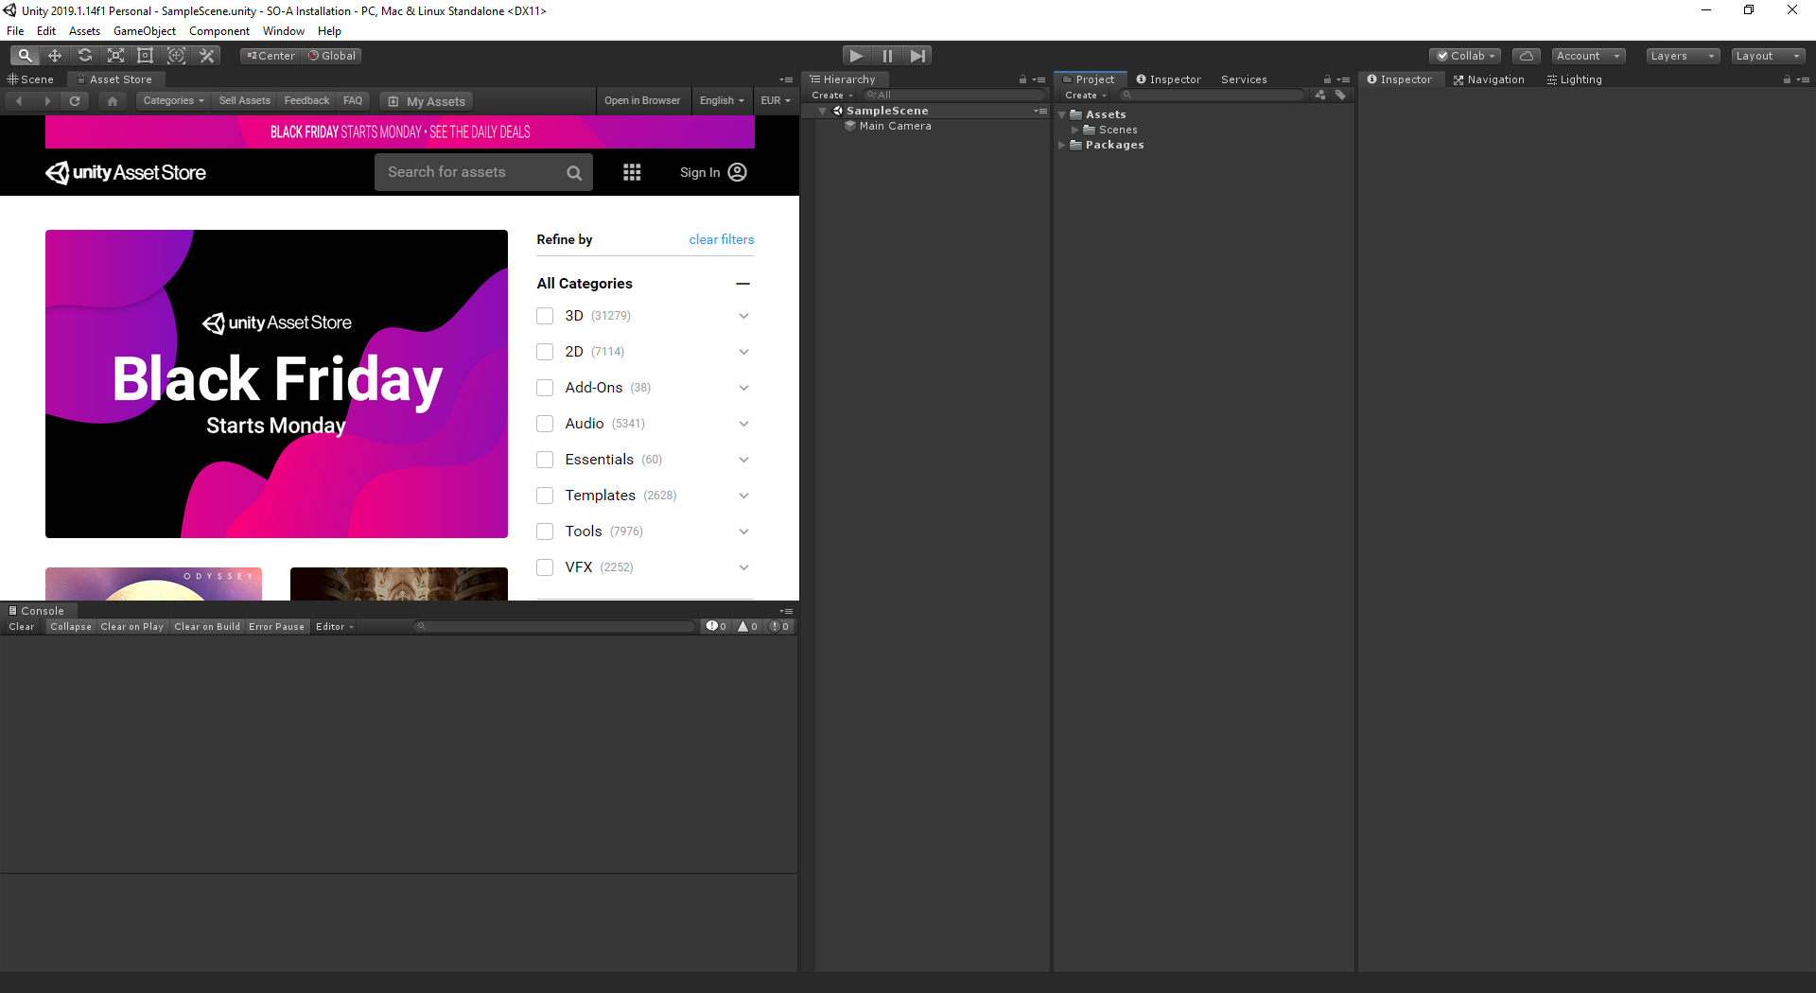1816x993 pixels.
Task: Check the VFX category checkbox
Action: [x=545, y=567]
